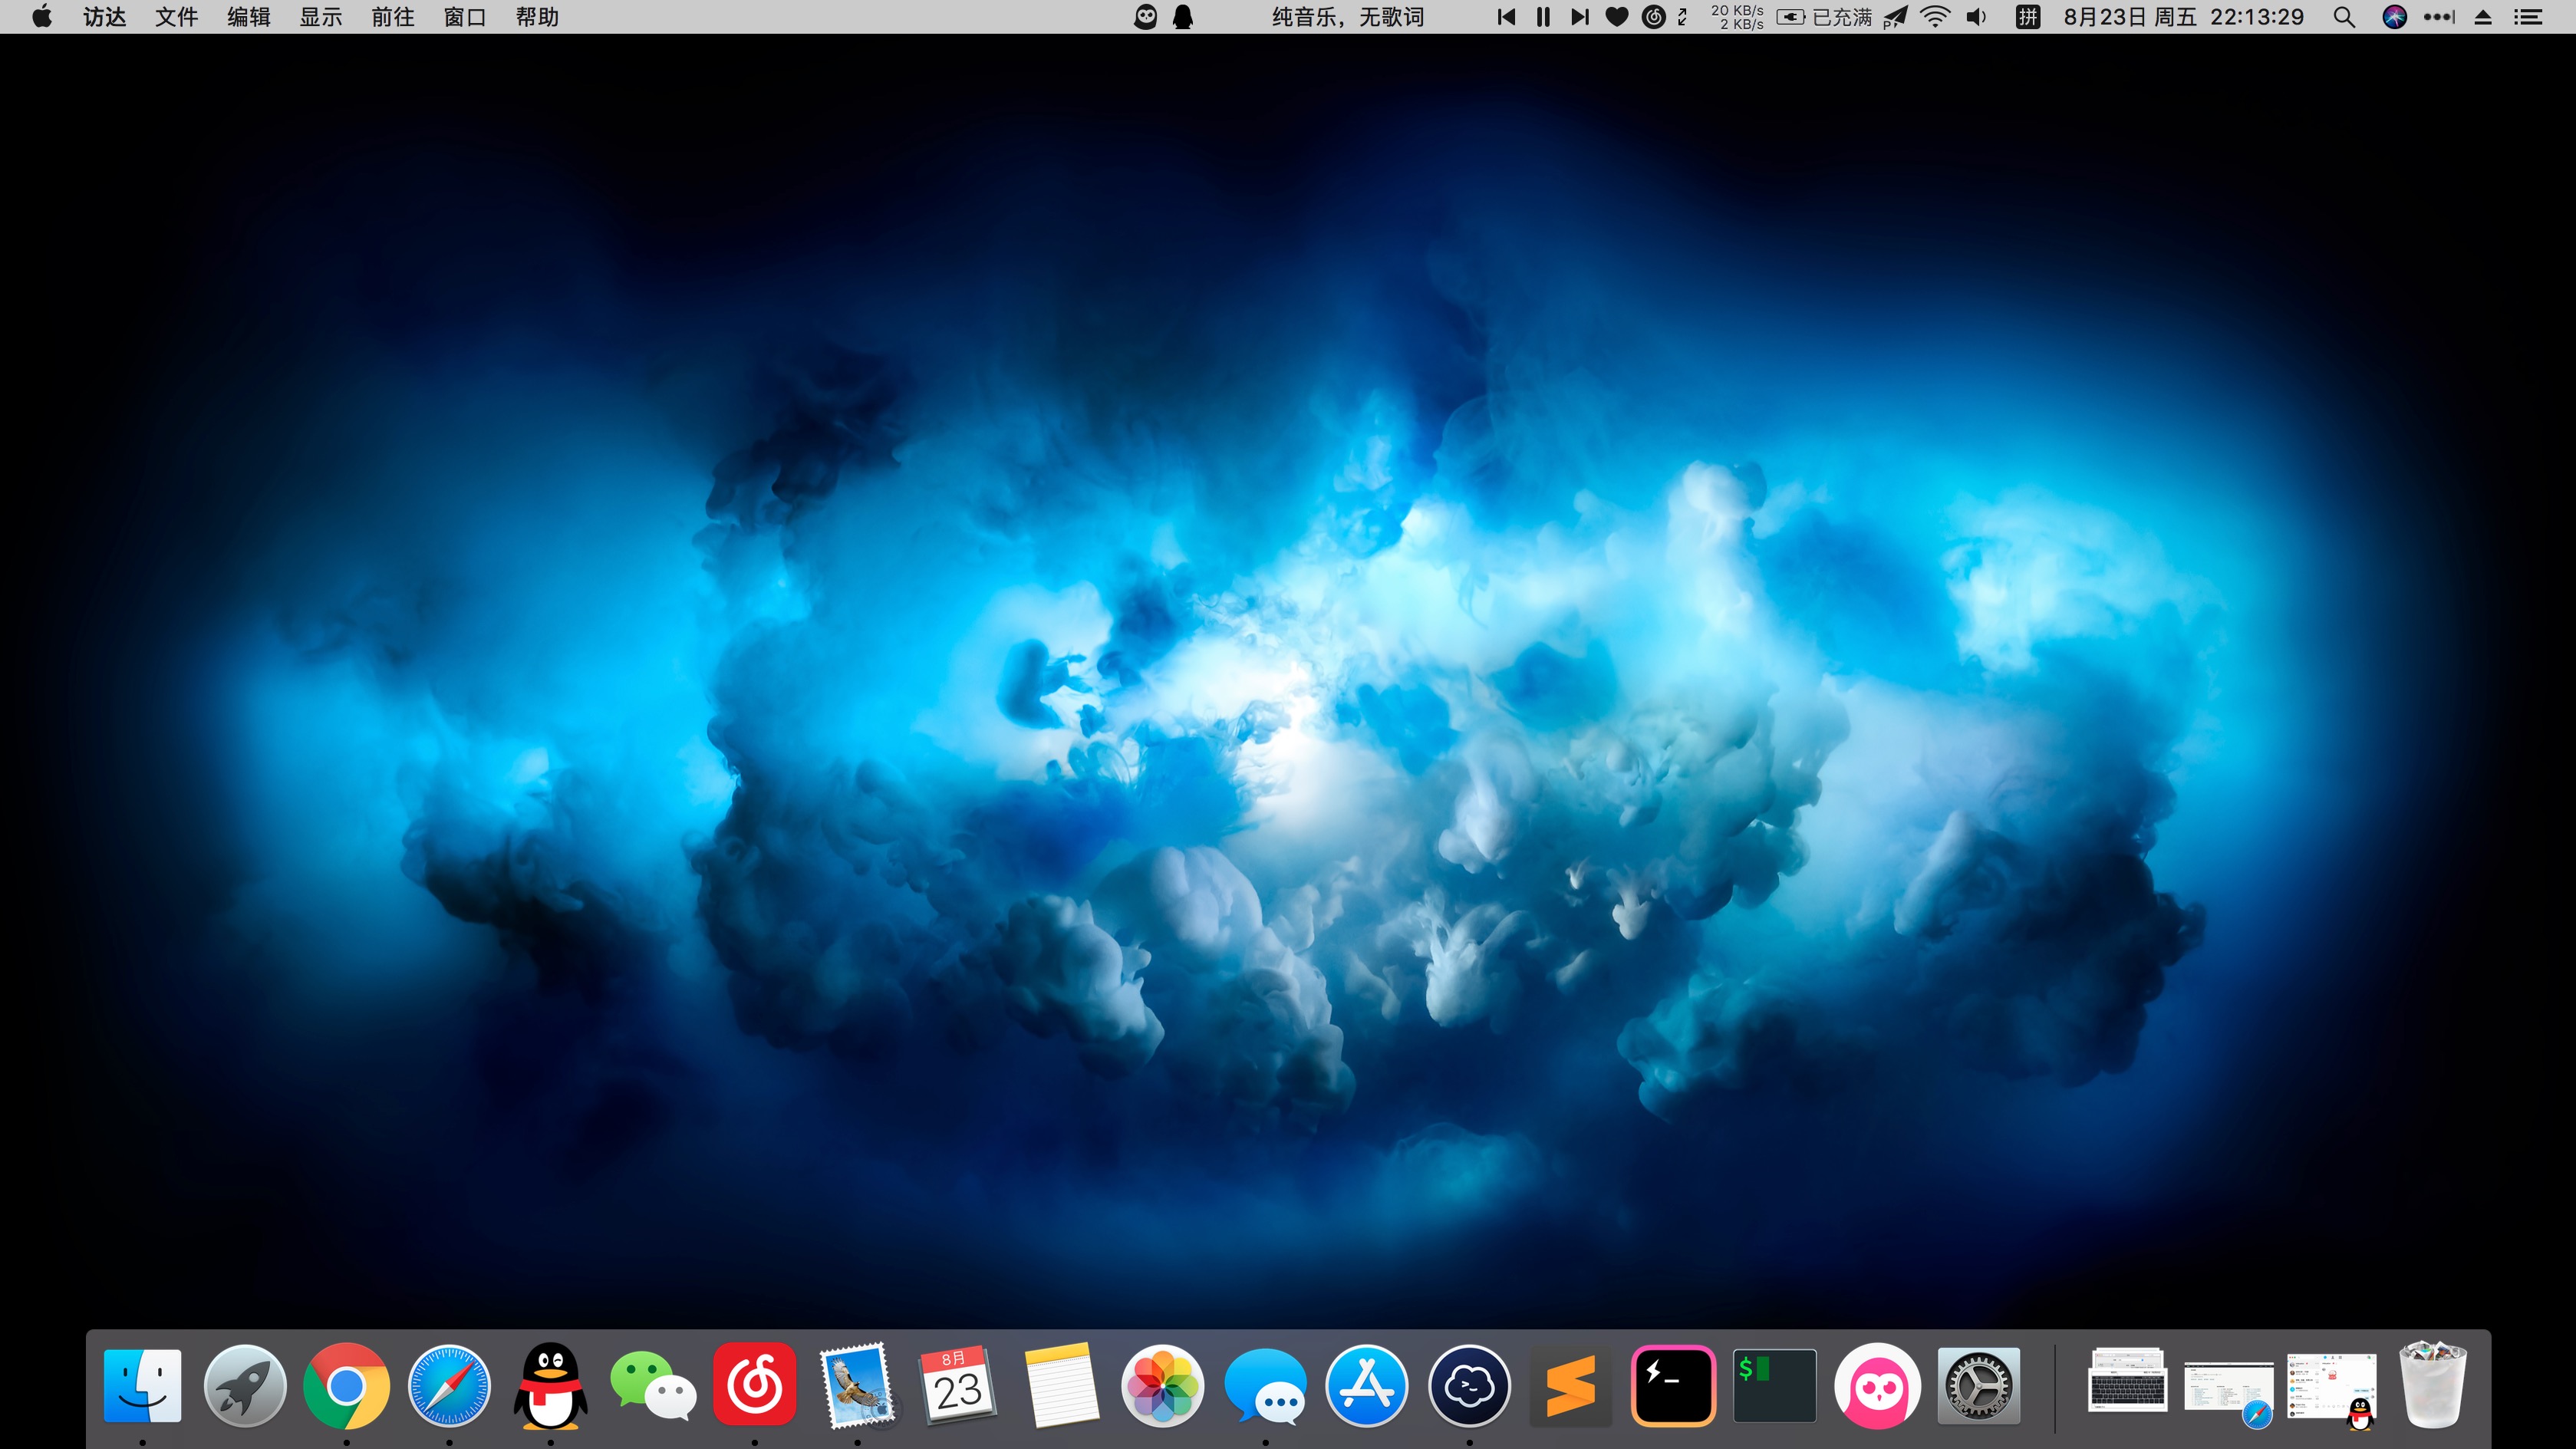Open WeChat from the Dock
Viewport: 2576px width, 1449px height.
point(653,1386)
